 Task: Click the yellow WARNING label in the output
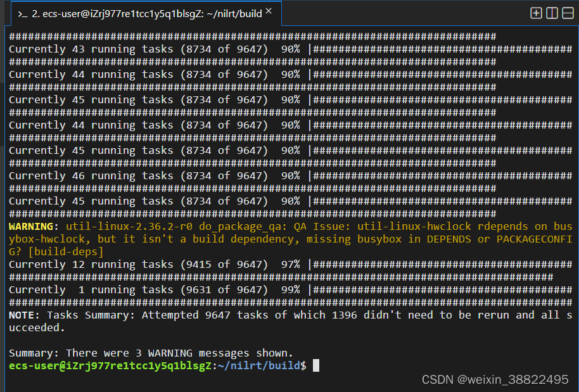(x=29, y=226)
